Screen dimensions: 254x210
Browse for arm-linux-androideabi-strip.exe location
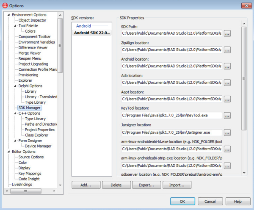pyautogui.click(x=227, y=166)
